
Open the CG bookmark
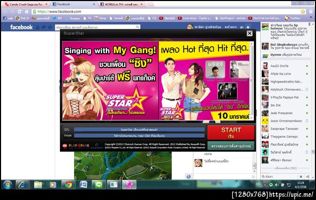(x=152, y=18)
